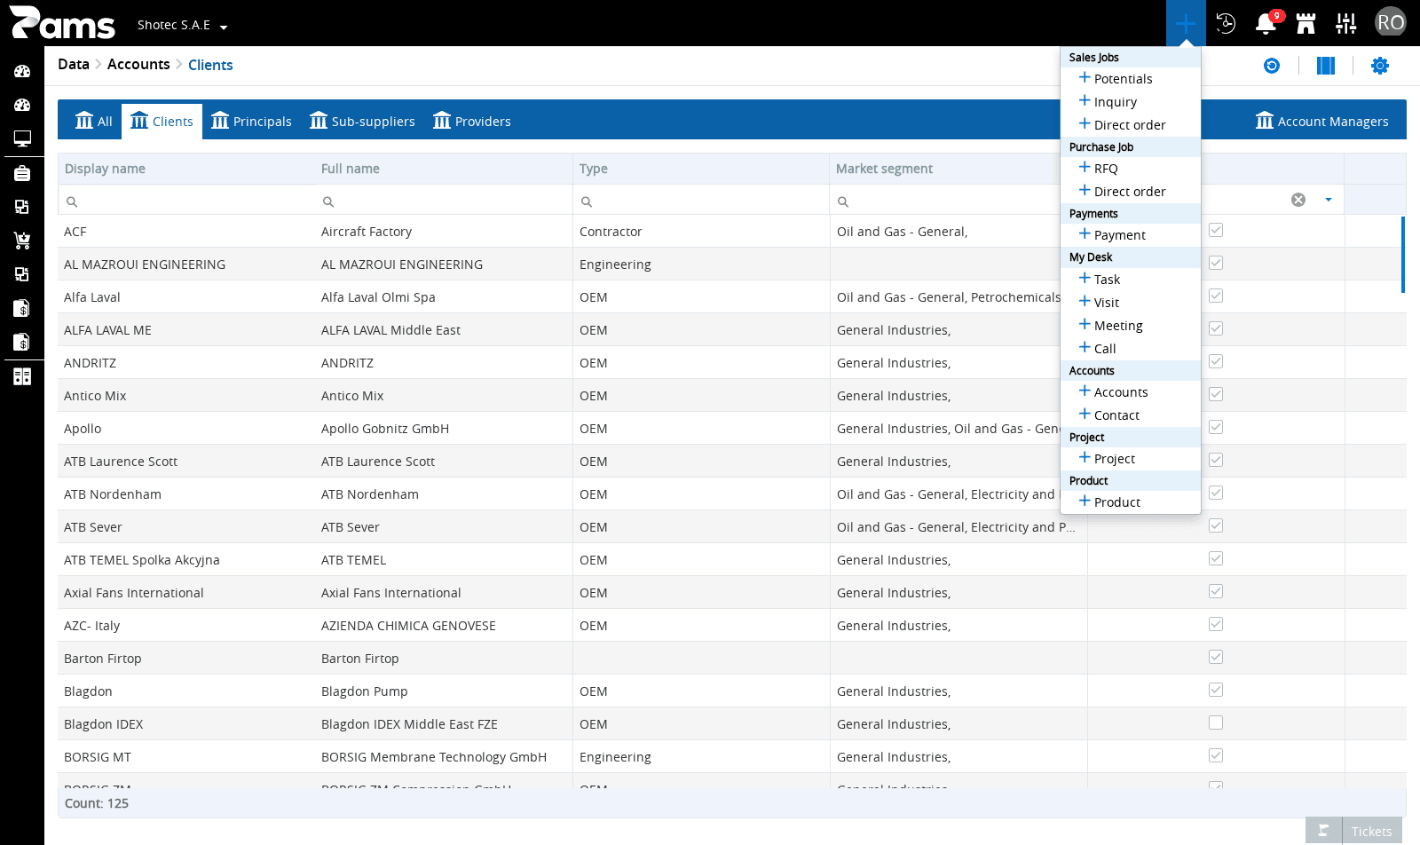Switch to the Providers tab
Viewport: 1420px width, 845px height.
[x=472, y=122]
